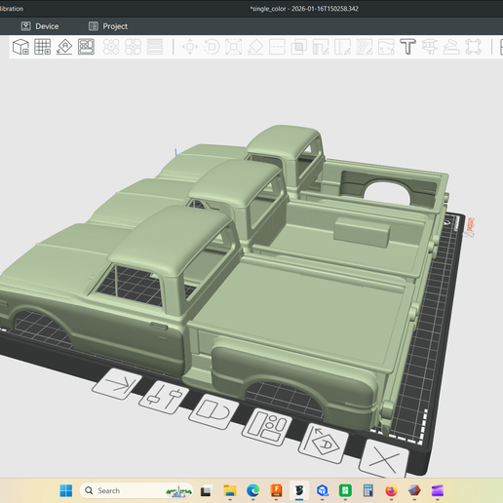The height and width of the screenshot is (503, 503).
Task: Click the Windows taskbar Search box
Action: (136, 490)
